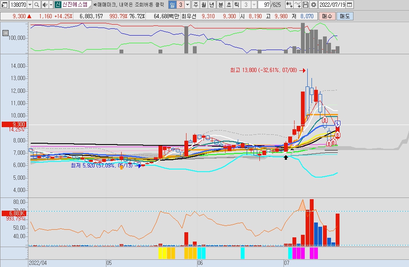Switch to 월 (monthly) chart
Viewport: 409px width, 267px height.
(204, 5)
